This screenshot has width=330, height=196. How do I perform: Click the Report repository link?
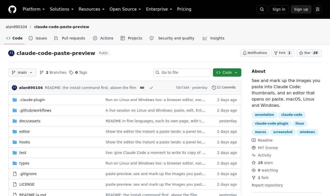pos(267,185)
